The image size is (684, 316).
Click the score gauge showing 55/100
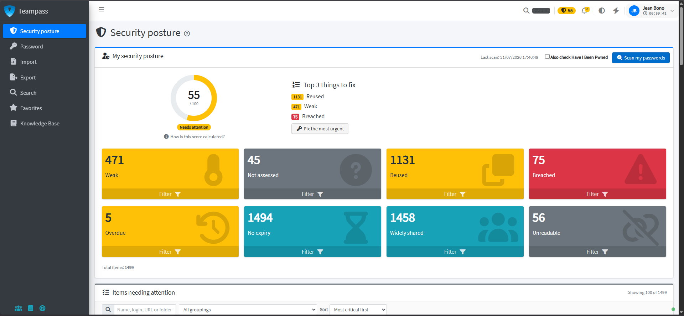click(x=194, y=98)
